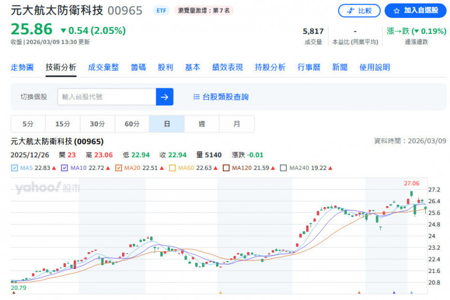Select the 5分 chart interval
The image size is (450, 300).
point(28,124)
